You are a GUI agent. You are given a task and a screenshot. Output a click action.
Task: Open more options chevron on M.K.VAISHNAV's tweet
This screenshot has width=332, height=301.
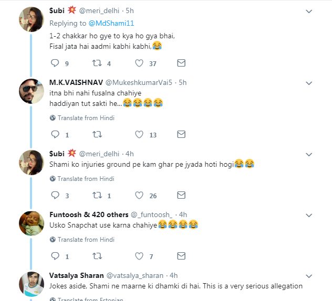point(309,83)
